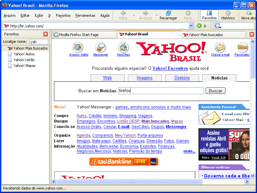Click the Últimas notícias heading link
Image resolution: width=257 pixels, height=193 pixels.
215,167
